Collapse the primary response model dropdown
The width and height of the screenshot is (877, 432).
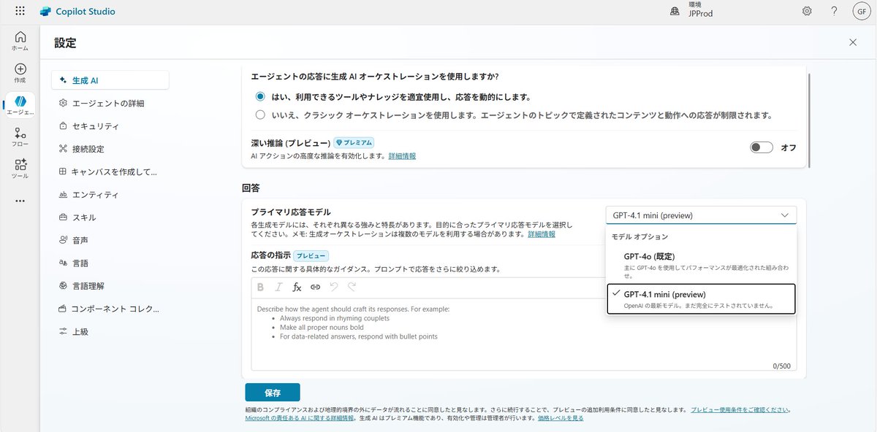[786, 215]
